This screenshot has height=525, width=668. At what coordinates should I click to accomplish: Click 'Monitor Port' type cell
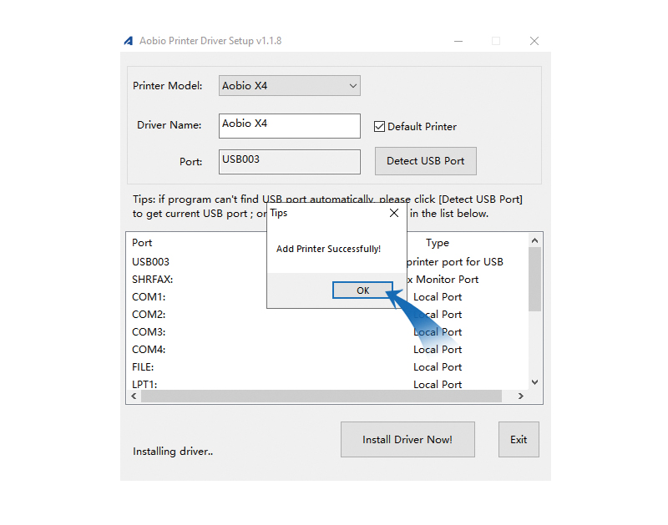(x=443, y=280)
